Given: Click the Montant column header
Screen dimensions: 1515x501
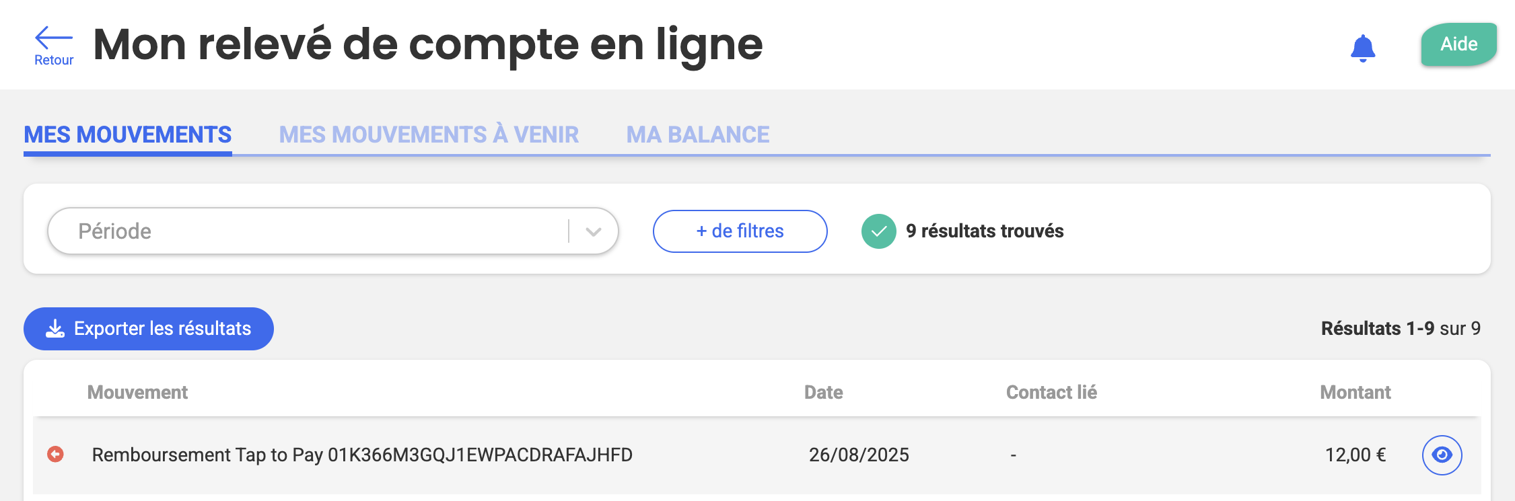Looking at the screenshot, I should coord(1355,392).
